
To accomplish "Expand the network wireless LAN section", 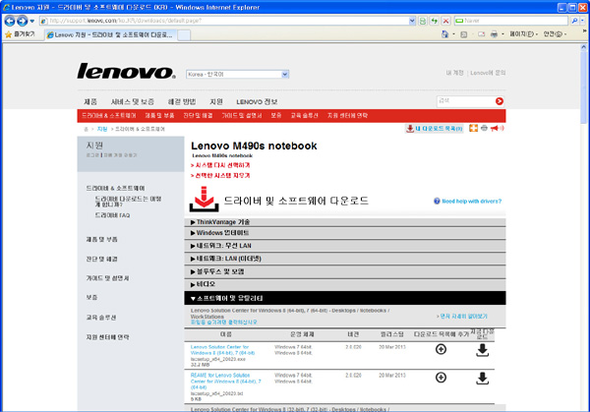I will tap(345, 246).
